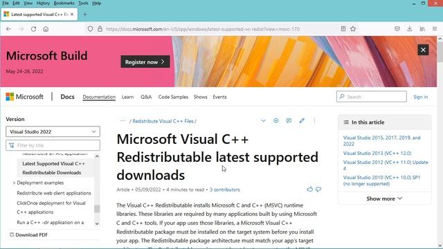Click the Edit pencil icon
443x249 pixels.
point(302,121)
